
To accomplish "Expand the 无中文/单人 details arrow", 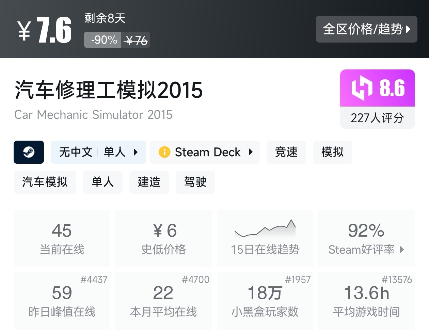I will coord(136,152).
